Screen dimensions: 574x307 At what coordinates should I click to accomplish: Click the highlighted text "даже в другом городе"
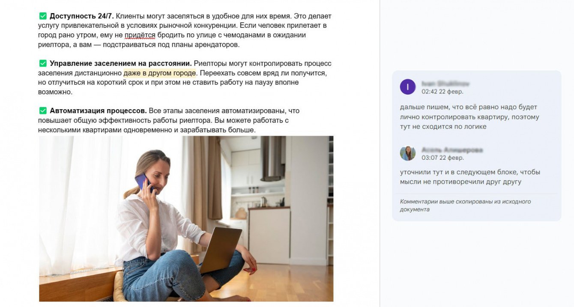160,73
